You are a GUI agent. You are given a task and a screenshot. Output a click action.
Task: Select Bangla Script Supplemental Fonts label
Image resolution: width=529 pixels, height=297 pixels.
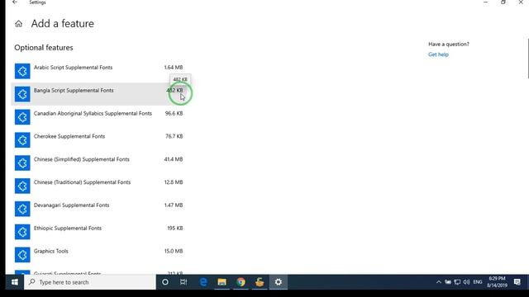click(74, 90)
